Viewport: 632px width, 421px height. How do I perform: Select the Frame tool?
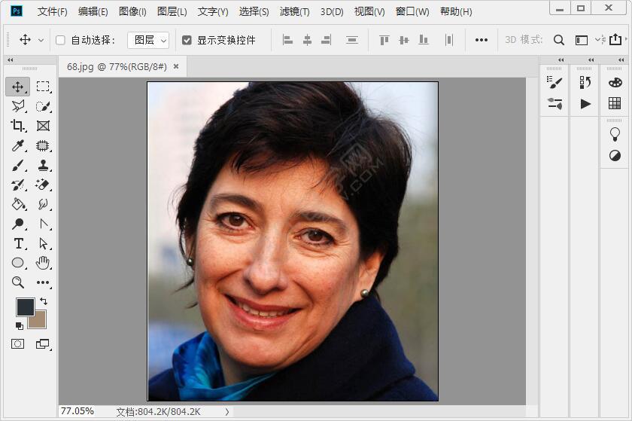[43, 126]
